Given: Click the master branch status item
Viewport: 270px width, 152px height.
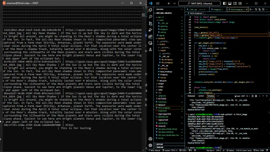Looking at the screenshot, I should [166, 150].
